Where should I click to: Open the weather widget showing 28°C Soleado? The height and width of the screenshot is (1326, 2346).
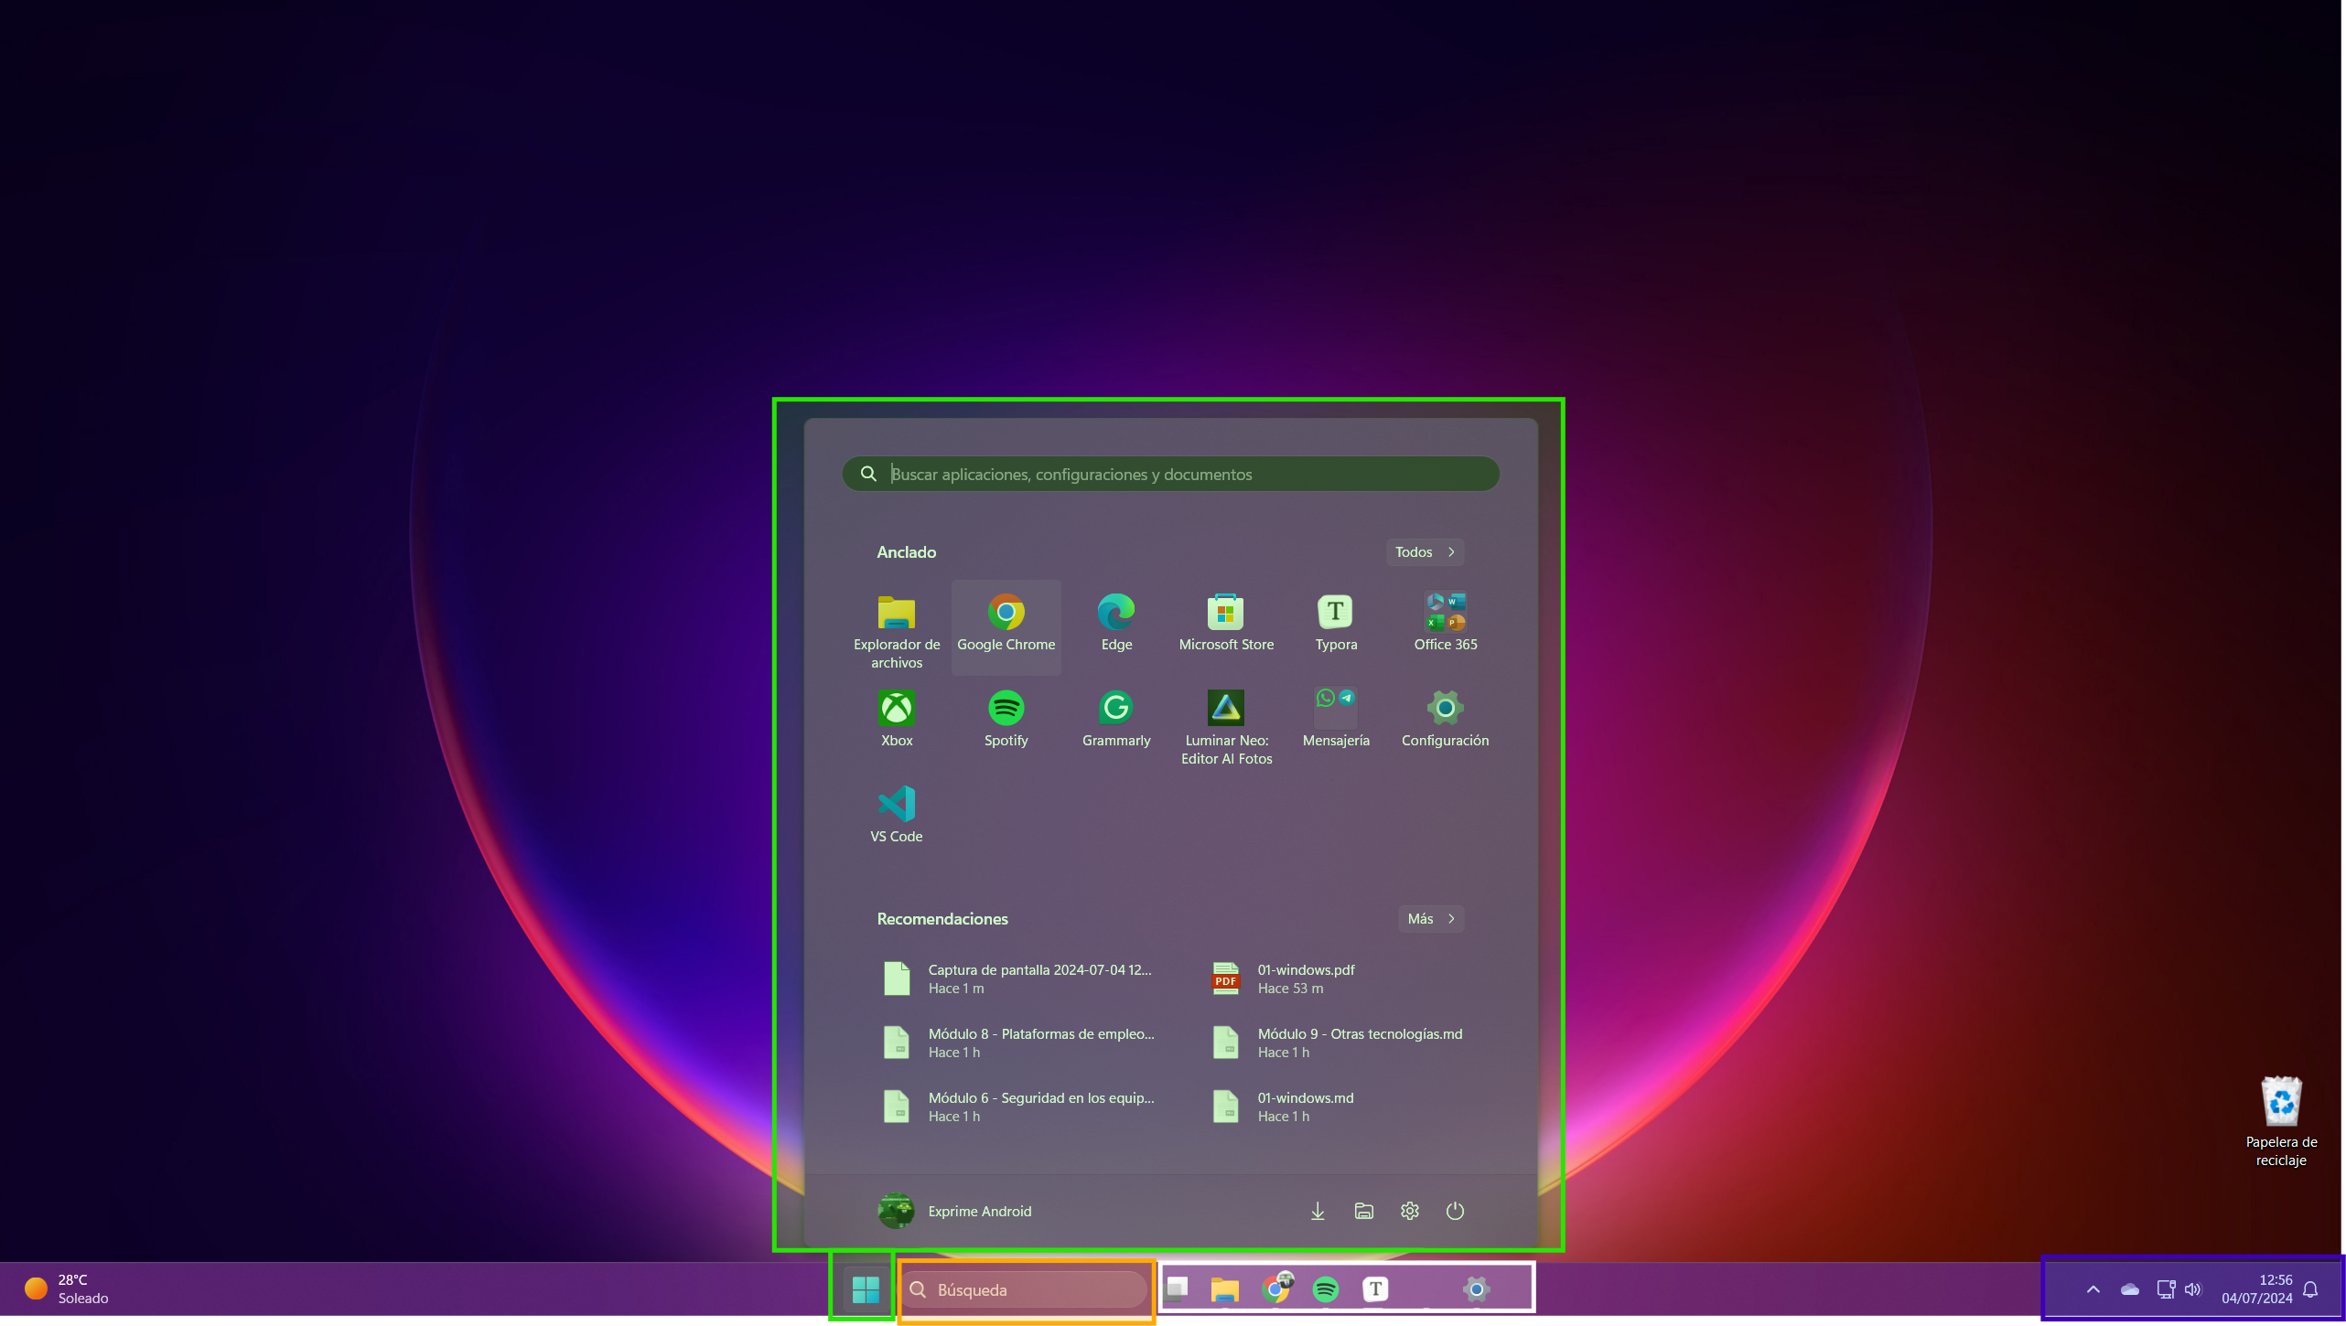67,1289
